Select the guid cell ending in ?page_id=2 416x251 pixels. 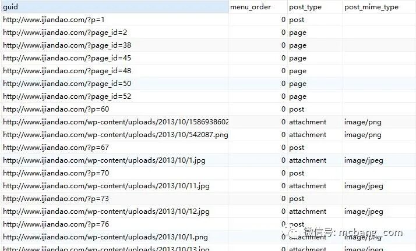click(x=115, y=33)
